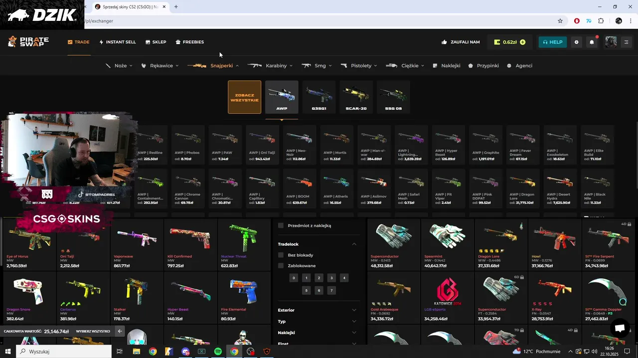Click WYBIERZ WSZYSTKO to select all items

point(93,331)
